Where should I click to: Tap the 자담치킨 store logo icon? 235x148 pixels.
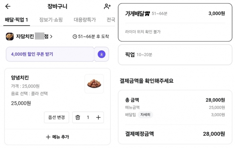(x=10, y=36)
